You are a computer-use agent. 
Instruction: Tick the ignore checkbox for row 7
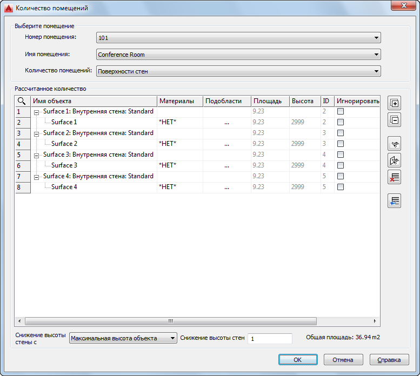(341, 176)
